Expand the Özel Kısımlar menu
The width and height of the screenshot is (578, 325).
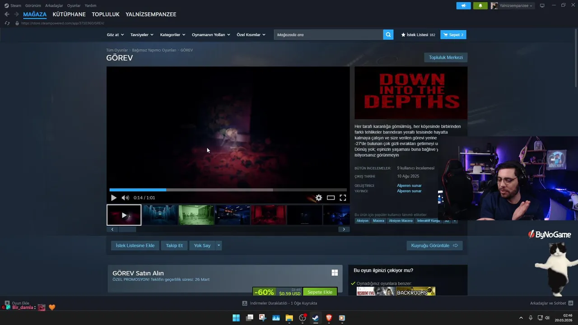(x=251, y=35)
